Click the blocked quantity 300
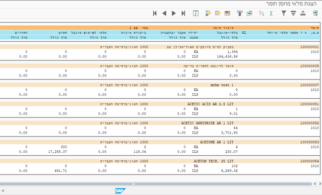322x195 pixels. tap(64, 147)
